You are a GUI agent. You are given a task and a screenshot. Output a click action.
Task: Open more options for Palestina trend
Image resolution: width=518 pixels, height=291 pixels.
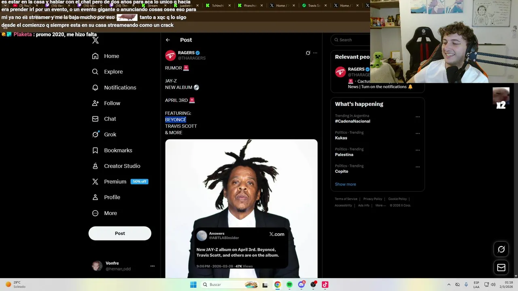click(418, 150)
